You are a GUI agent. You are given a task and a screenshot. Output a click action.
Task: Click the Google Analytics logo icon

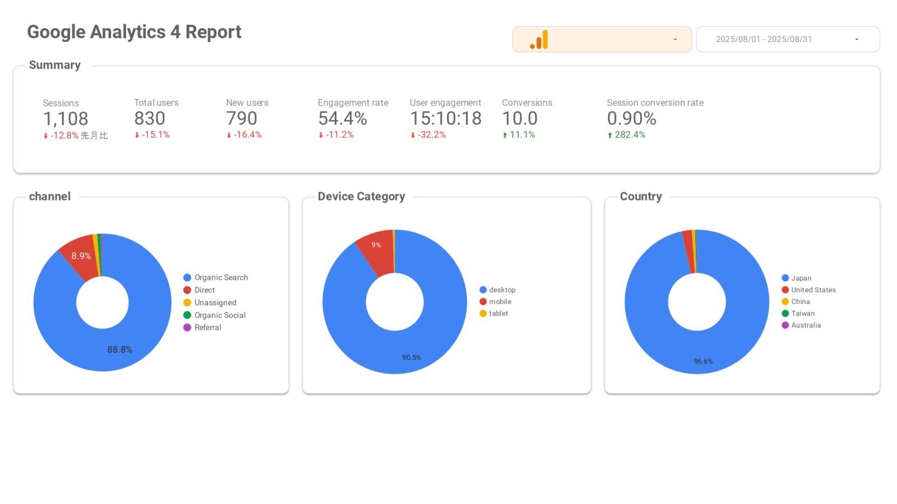(539, 40)
